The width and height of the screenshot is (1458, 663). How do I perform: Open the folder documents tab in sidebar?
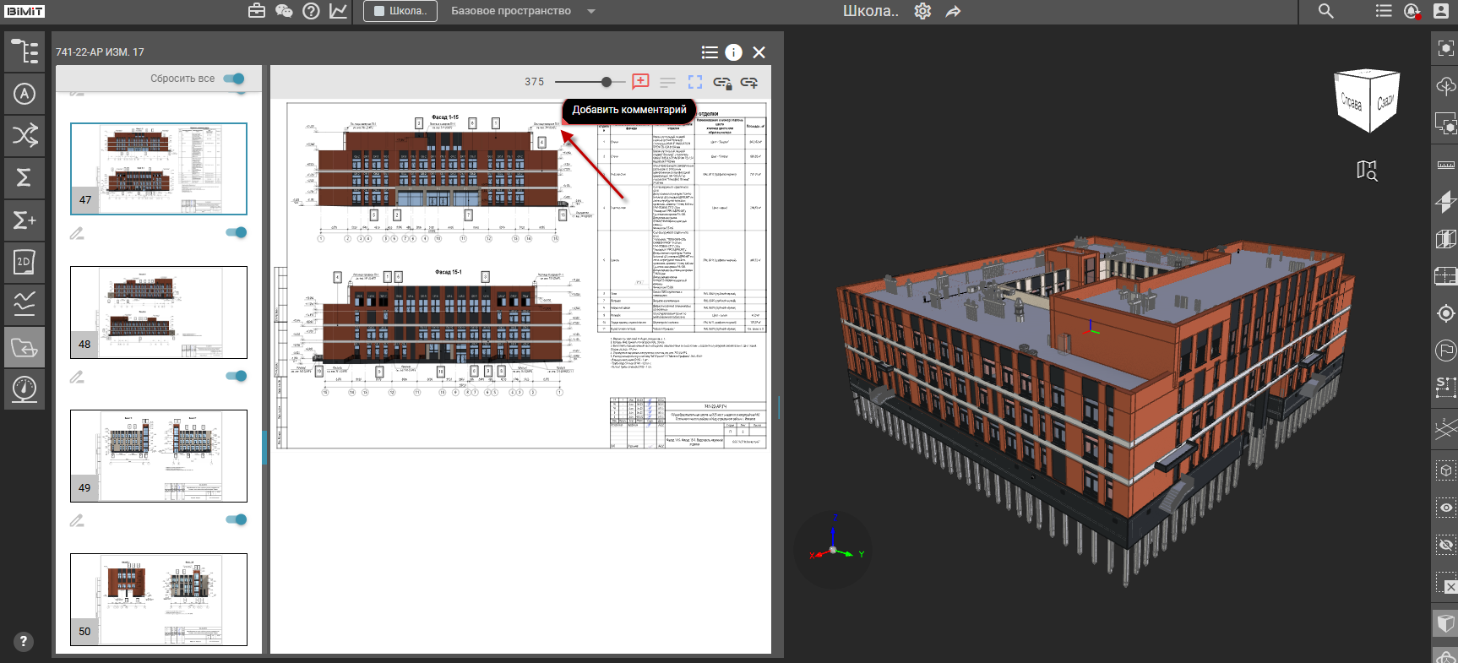tap(24, 346)
